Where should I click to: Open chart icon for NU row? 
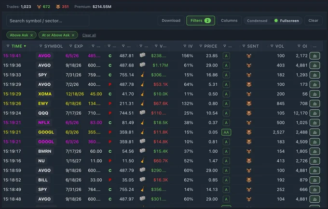pos(314,161)
